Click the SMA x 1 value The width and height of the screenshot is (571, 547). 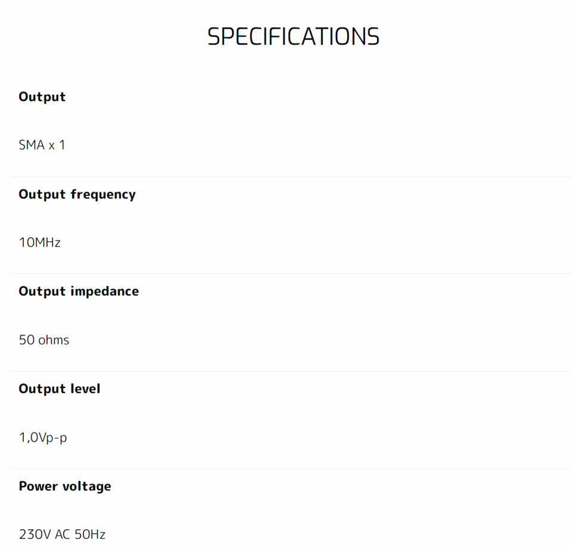pyautogui.click(x=42, y=145)
